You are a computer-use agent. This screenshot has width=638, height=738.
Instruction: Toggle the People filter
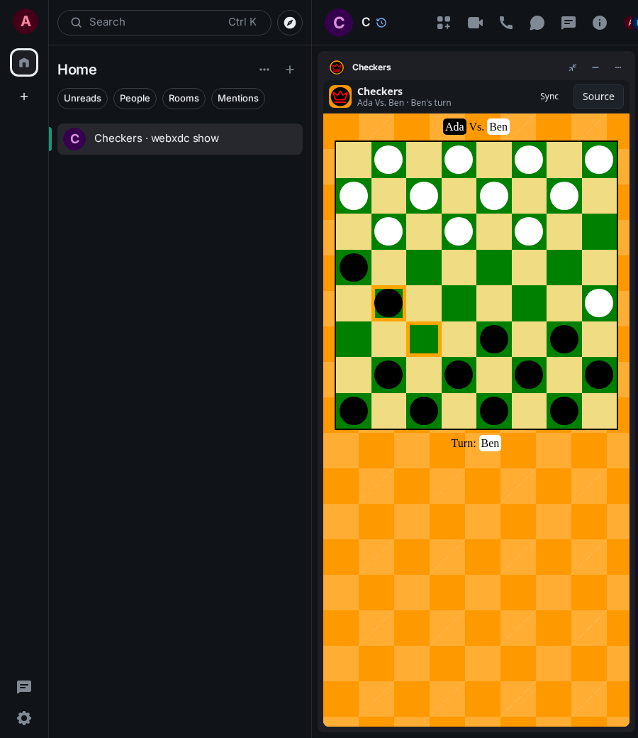click(x=135, y=99)
